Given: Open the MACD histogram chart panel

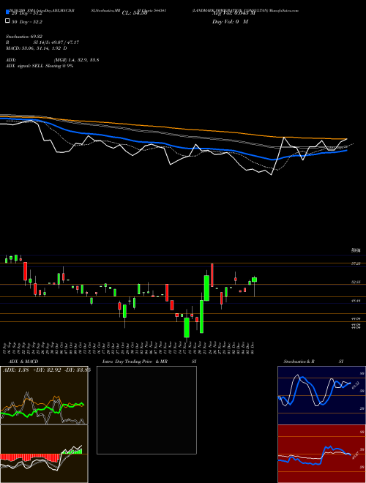Looking at the screenshot, I should click(x=44, y=454).
